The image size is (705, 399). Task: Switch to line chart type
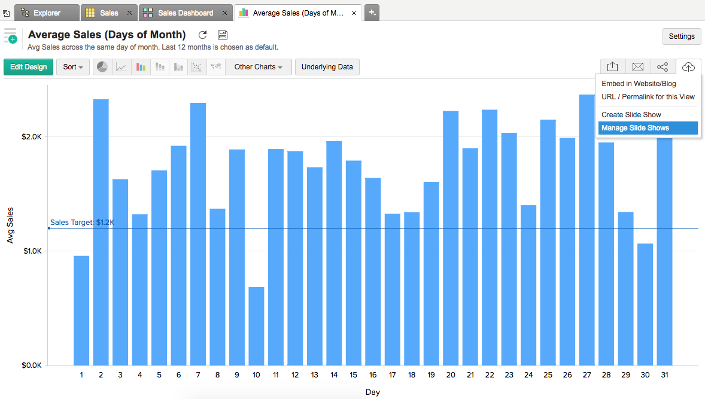coord(121,67)
